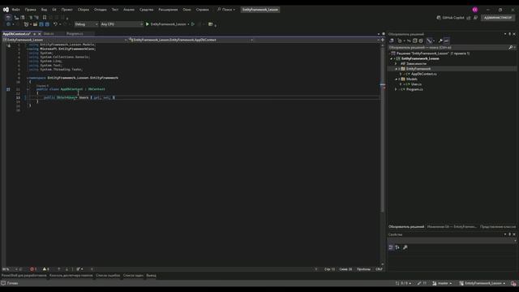Open the Правка menu
This screenshot has width=519, height=292.
(30, 10)
